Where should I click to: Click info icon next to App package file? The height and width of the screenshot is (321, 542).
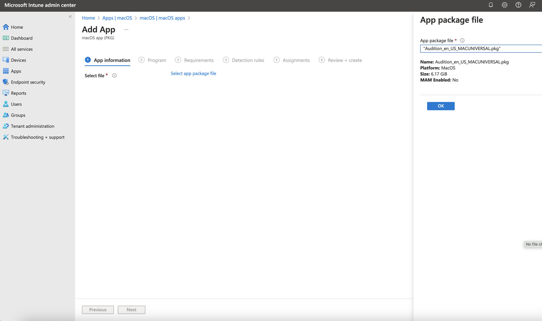462,41
